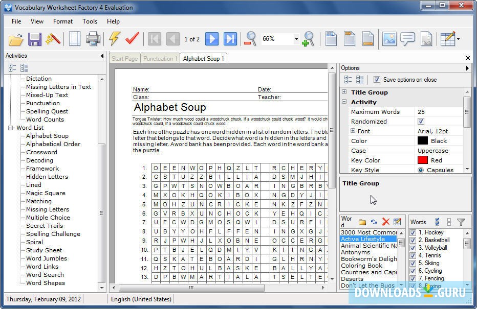Open the worksheet editor pencil icon
This screenshot has width=477, height=309.
pyautogui.click(x=447, y=39)
